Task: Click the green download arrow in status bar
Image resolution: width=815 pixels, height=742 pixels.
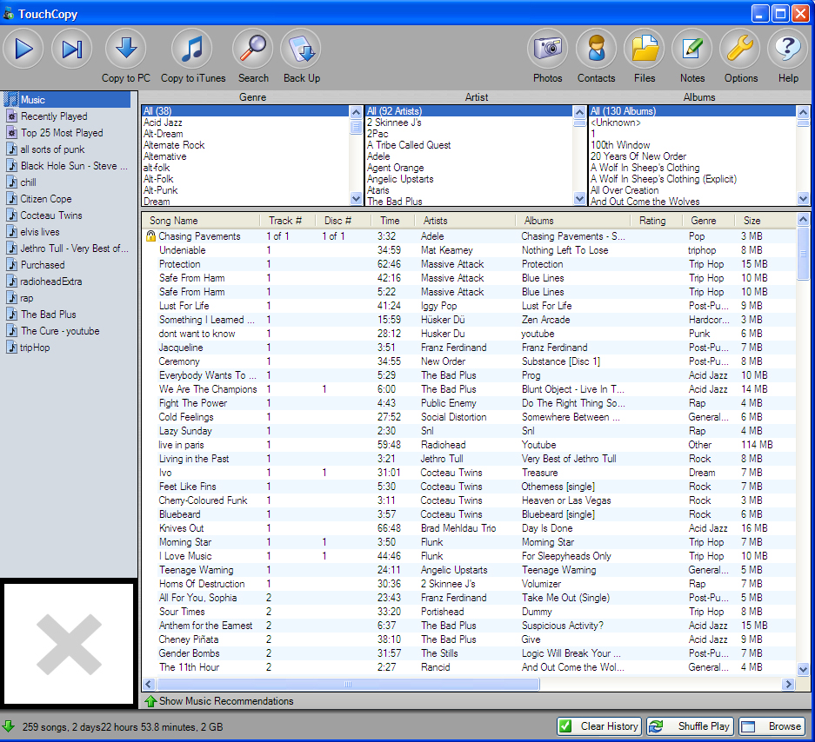Action: click(9, 725)
